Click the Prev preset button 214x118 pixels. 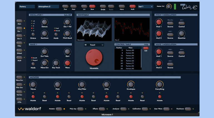(x=65, y=6)
